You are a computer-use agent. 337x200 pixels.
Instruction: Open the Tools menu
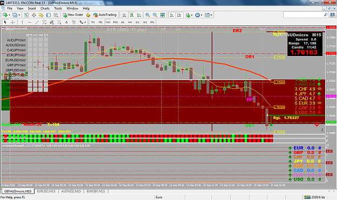point(58,9)
